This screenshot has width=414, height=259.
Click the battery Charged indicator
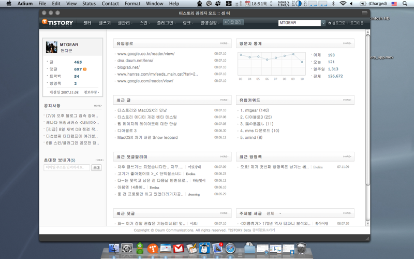pyautogui.click(x=373, y=4)
